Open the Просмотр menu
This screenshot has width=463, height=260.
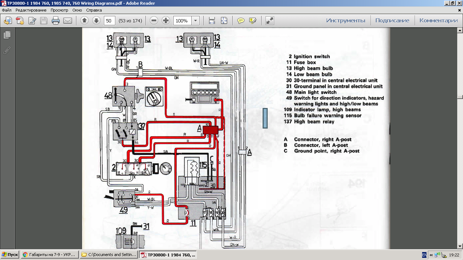coord(59,10)
